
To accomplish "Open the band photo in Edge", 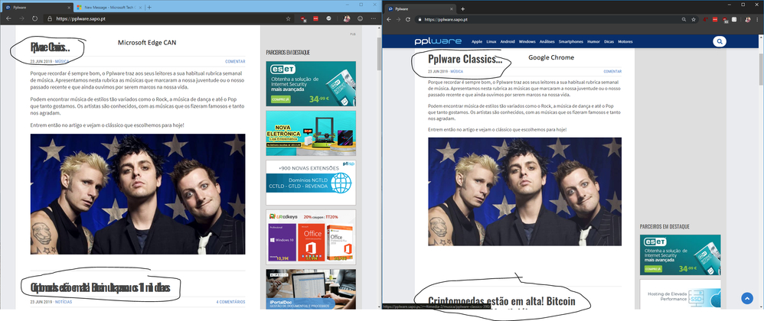I will tap(138, 194).
